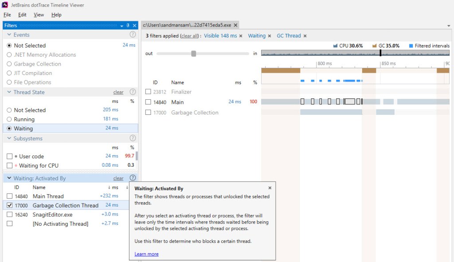Viewport: 454px width, 262px height.
Task: Dismiss the Waiting: Activated By tooltip
Action: point(270,188)
